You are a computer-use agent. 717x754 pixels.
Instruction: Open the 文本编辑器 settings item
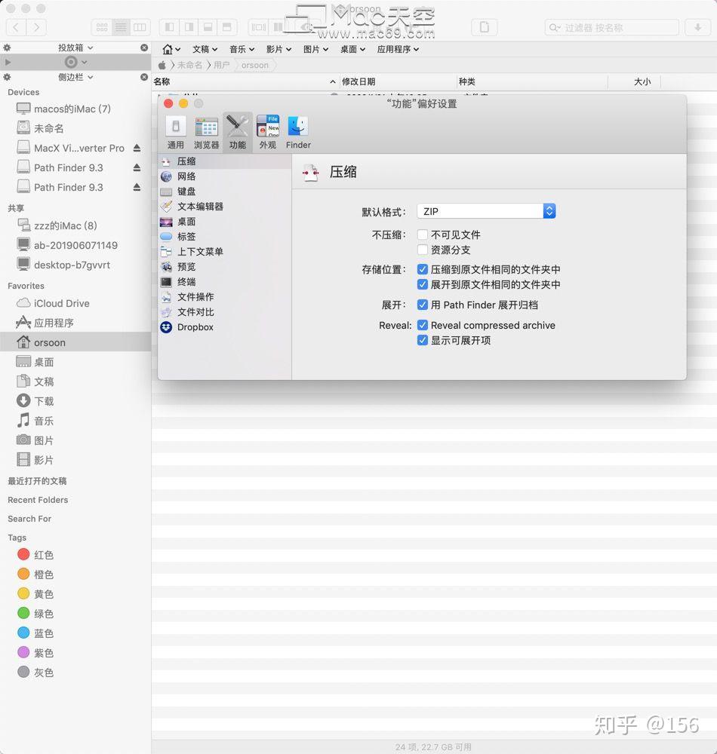(201, 207)
